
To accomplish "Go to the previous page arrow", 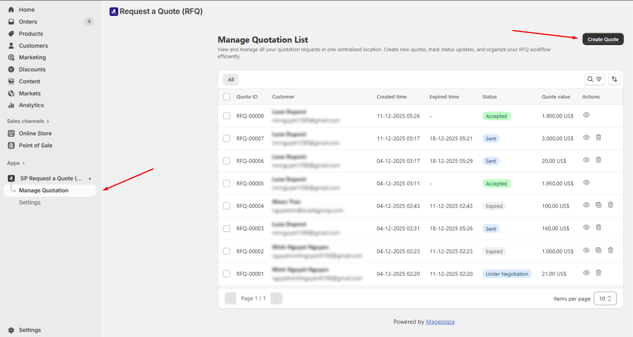I will click(x=230, y=298).
